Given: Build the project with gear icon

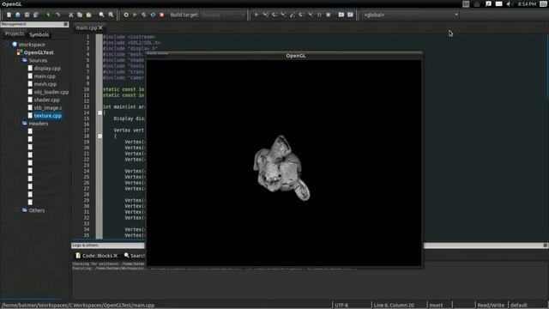Looking at the screenshot, I should click(126, 15).
